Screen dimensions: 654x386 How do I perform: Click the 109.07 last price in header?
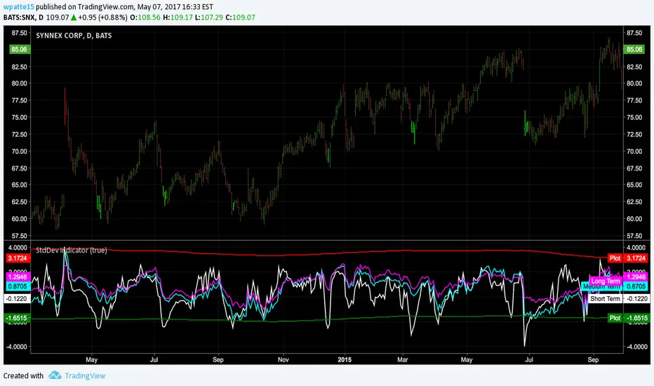coord(57,17)
